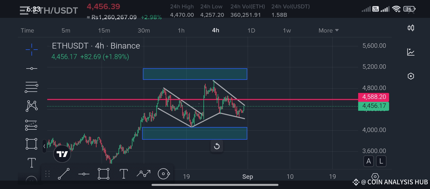Choose the XABCD pattern drawing tool
Screen dimensions: 430x189
[x=32, y=106]
